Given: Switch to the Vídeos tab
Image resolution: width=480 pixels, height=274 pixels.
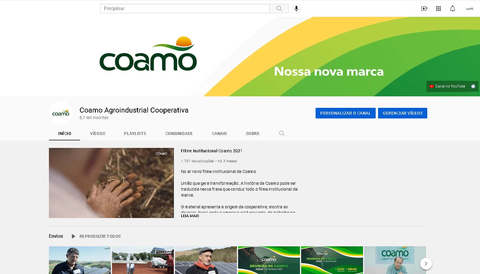Looking at the screenshot, I should (98, 133).
